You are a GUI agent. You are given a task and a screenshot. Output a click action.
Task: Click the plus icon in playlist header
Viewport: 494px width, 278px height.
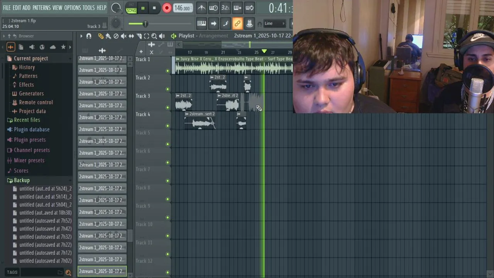[141, 52]
